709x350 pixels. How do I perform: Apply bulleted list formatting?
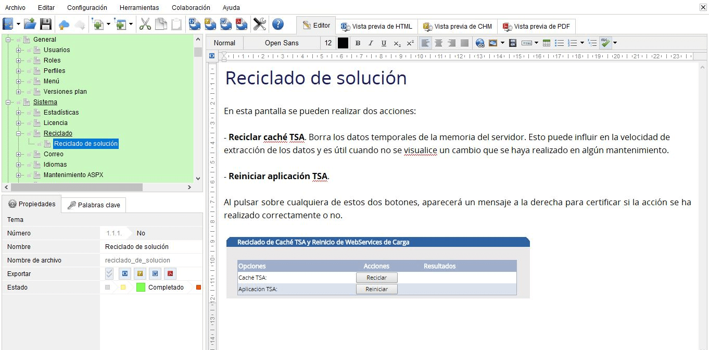[559, 43]
